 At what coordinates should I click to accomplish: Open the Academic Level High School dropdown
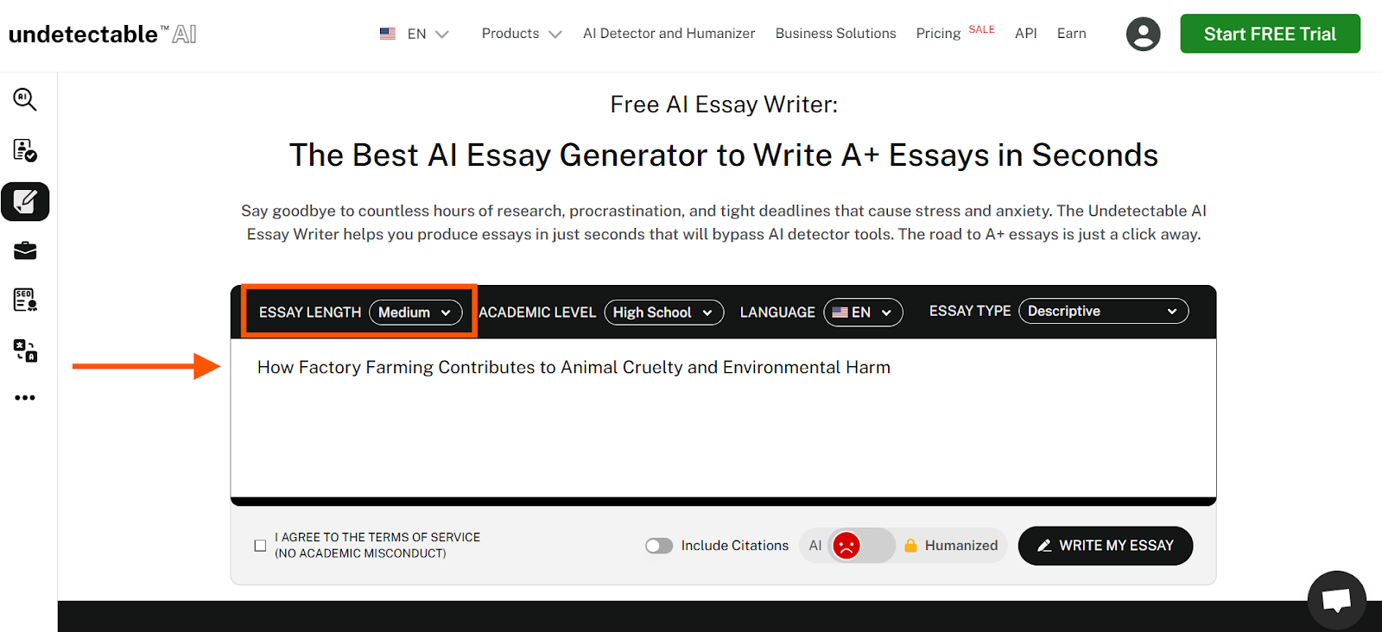click(663, 313)
